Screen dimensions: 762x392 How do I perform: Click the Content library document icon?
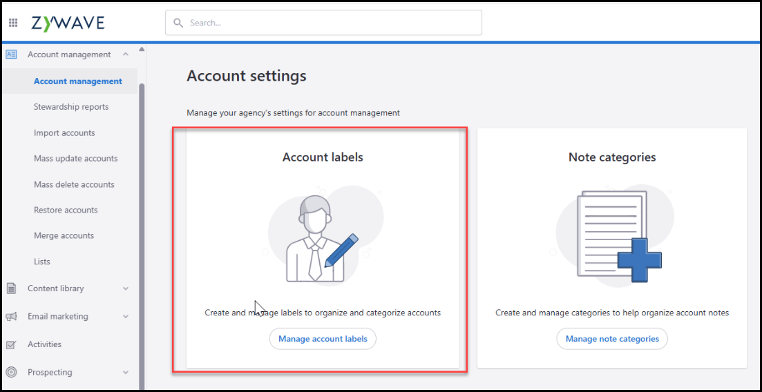(11, 288)
